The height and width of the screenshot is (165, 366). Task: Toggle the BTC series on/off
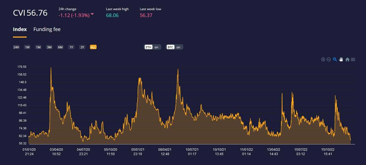pos(174,47)
